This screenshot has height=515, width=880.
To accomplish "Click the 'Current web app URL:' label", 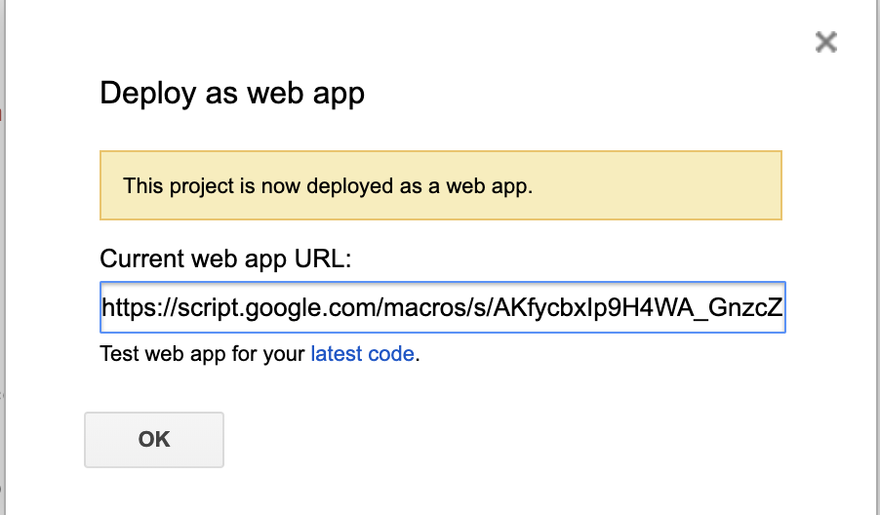I will click(x=225, y=258).
